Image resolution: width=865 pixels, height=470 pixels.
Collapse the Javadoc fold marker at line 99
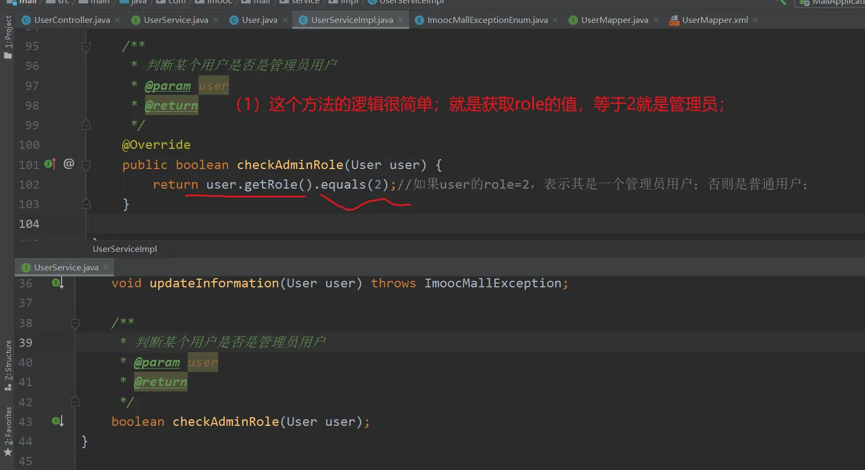[86, 125]
